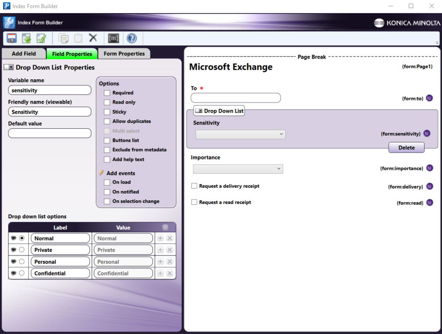Toggle visibility eye for Confidential option
The width and height of the screenshot is (442, 334).
click(x=13, y=273)
